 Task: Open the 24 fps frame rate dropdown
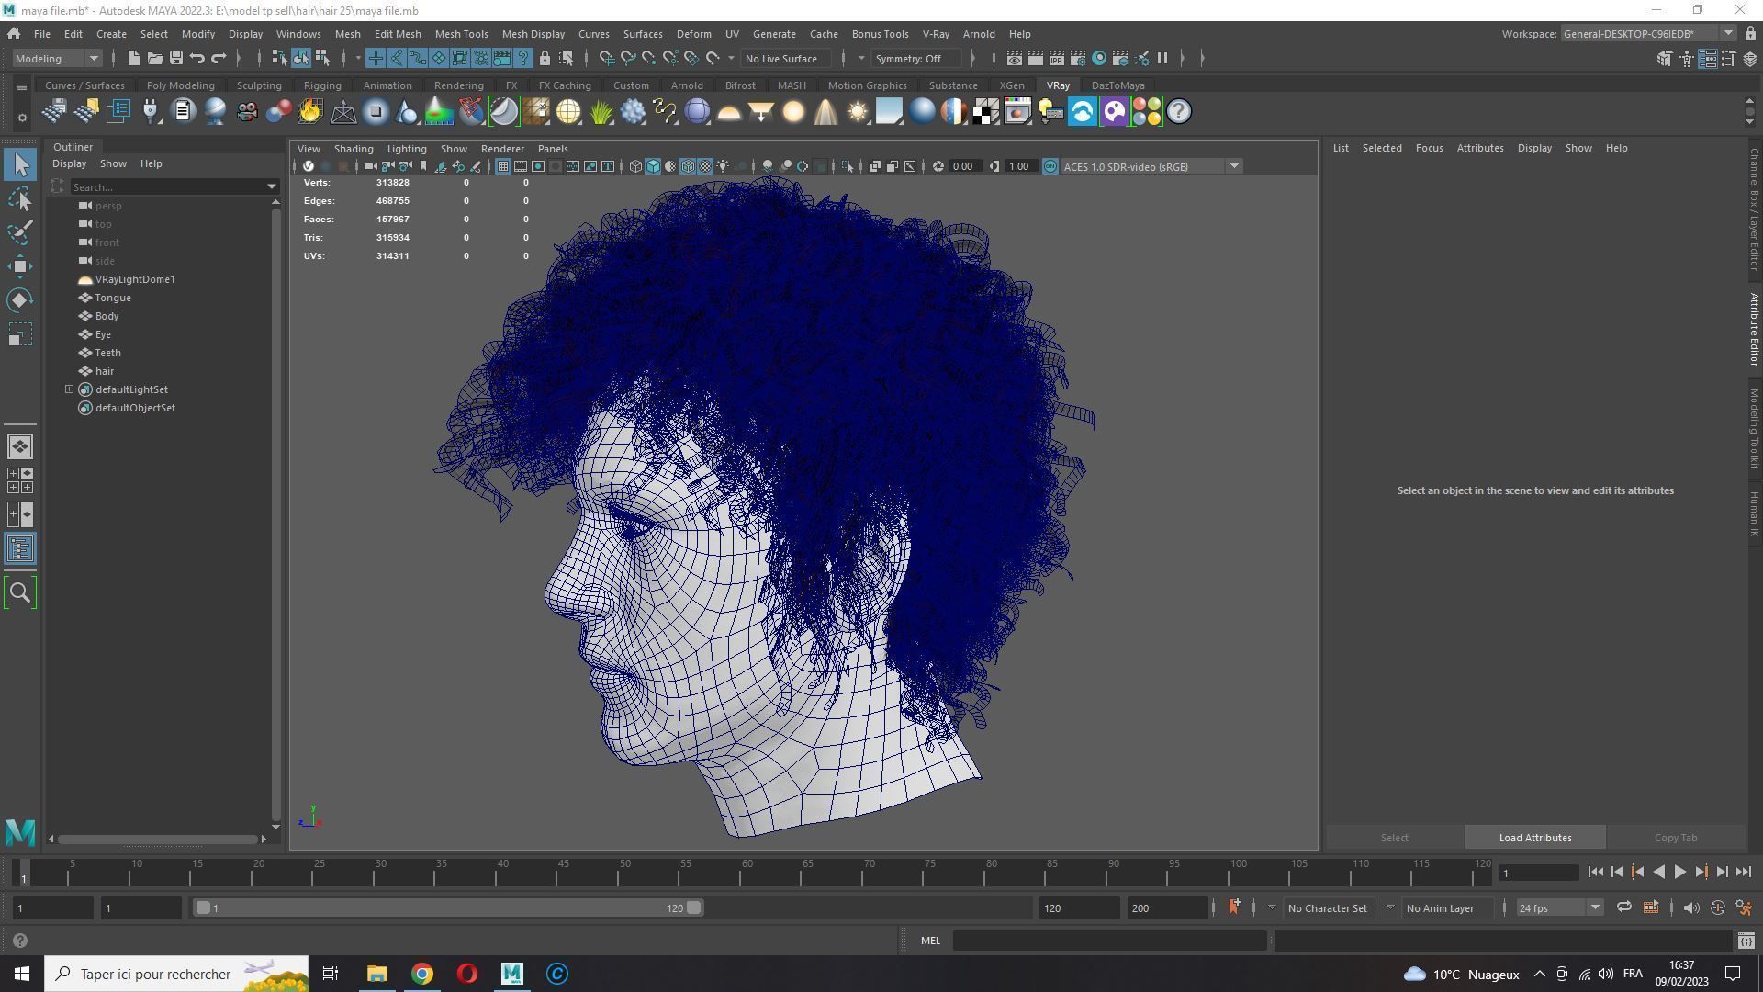1559,908
